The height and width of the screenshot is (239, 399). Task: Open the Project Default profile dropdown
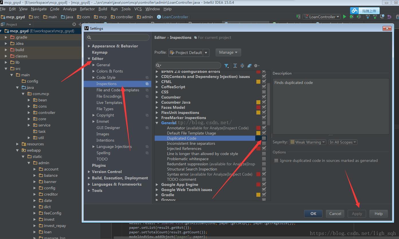pyautogui.click(x=189, y=53)
